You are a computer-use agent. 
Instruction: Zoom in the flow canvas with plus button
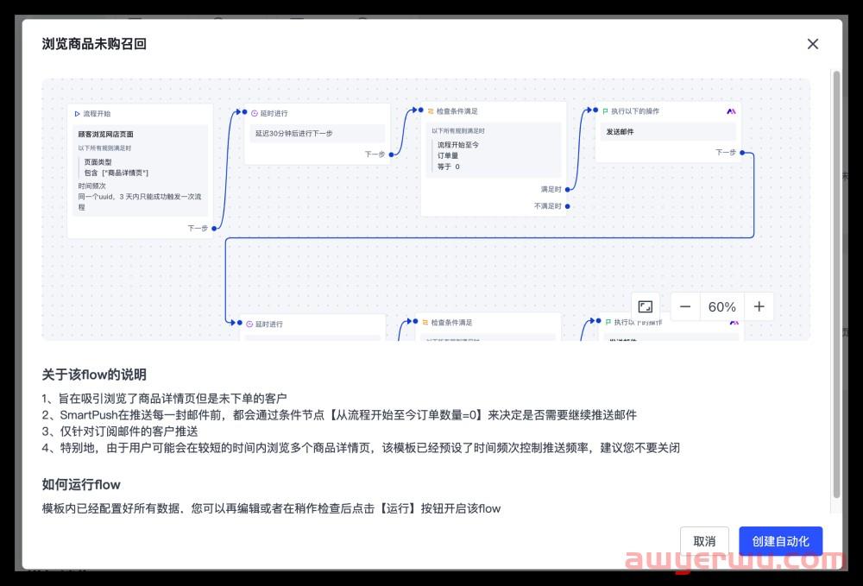point(759,306)
